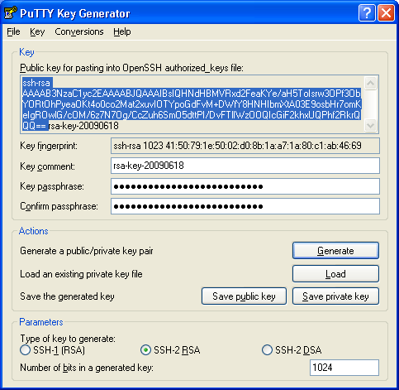
Task: Click scroll down arrow in public key box
Action: (x=370, y=126)
